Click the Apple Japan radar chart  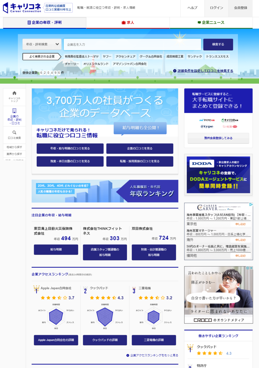coord(56,317)
